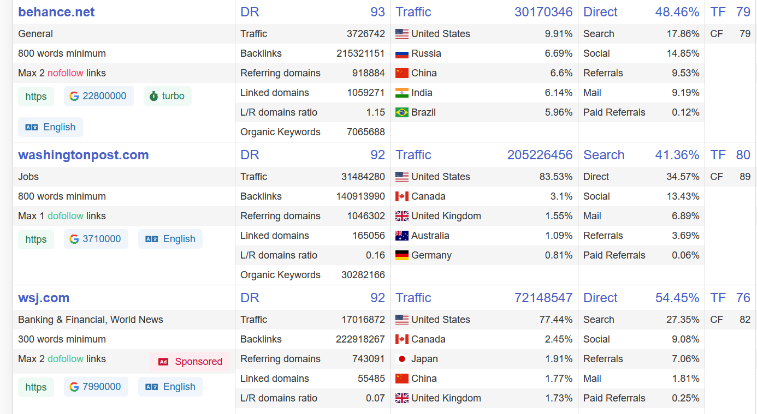This screenshot has height=414, width=757.
Task: Click the Organic Keywords 30282166 value
Action: click(x=363, y=275)
